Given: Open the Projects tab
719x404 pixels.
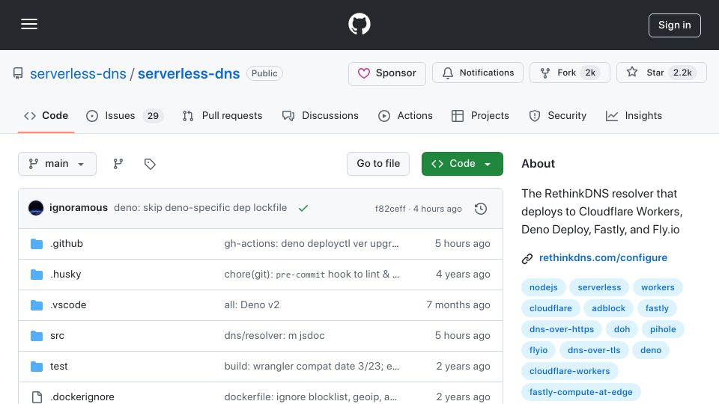Looking at the screenshot, I should click(480, 116).
